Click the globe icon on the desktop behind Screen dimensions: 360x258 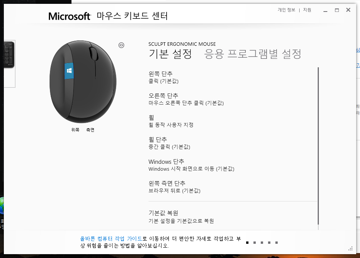pos(2,205)
